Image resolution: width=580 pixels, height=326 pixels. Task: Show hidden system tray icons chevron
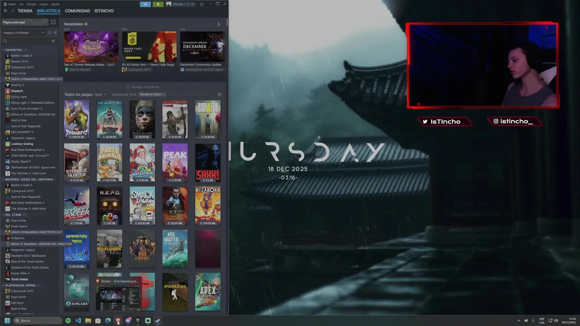click(x=519, y=321)
